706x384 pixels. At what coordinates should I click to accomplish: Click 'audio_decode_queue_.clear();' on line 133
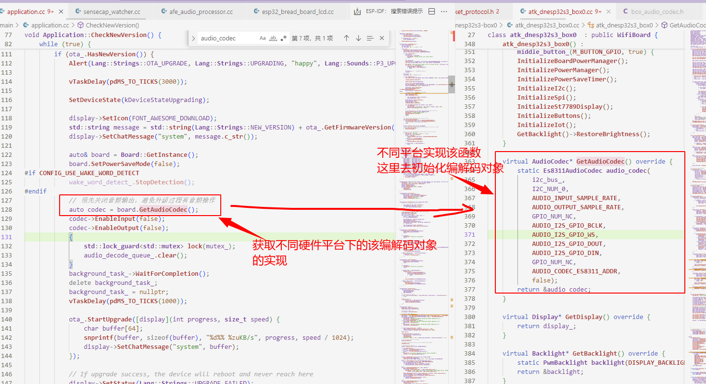(136, 256)
